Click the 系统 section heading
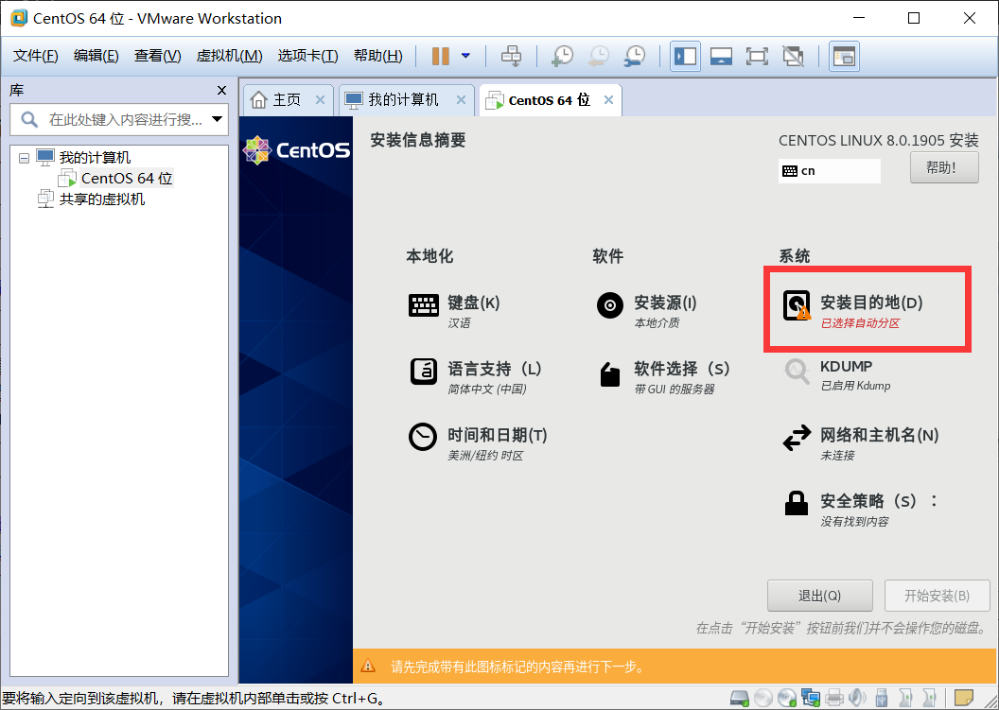 [x=795, y=256]
